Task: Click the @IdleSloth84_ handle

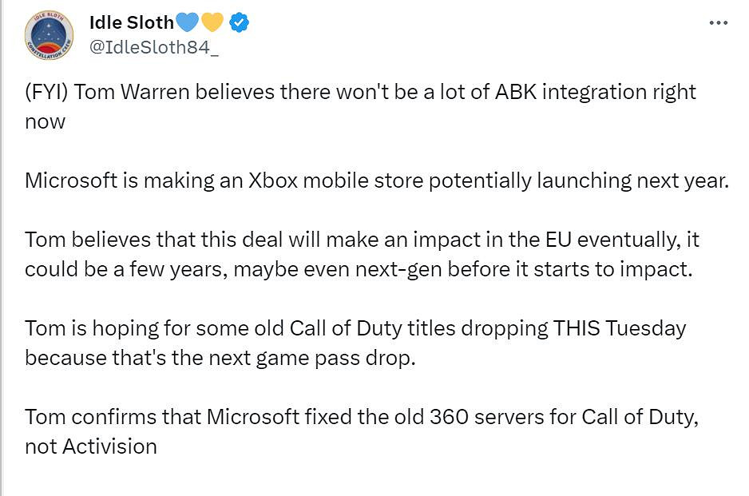Action: click(x=154, y=49)
